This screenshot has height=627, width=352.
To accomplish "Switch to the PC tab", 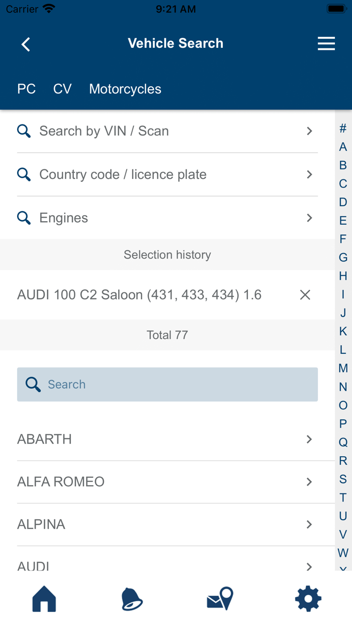I will [26, 89].
